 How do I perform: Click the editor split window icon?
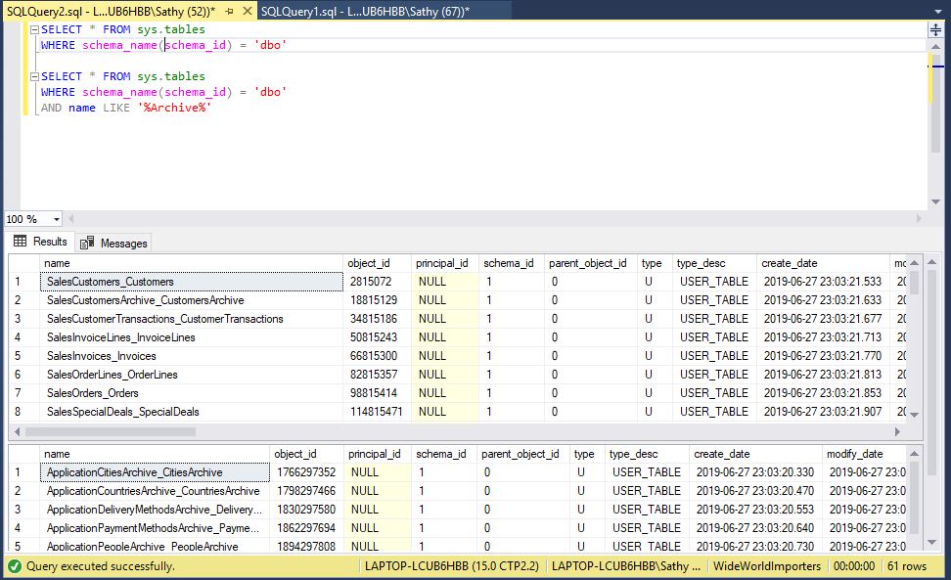tap(935, 30)
